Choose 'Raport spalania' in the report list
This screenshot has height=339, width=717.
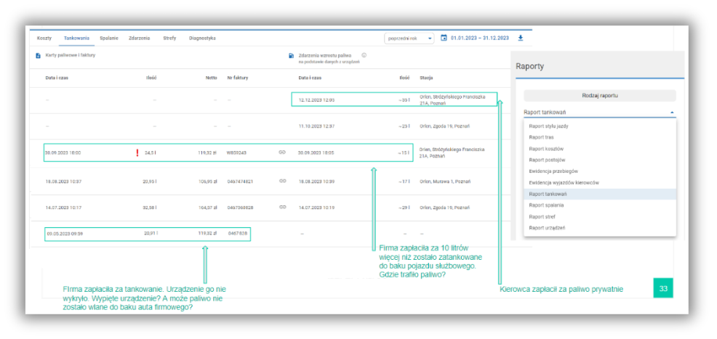547,205
